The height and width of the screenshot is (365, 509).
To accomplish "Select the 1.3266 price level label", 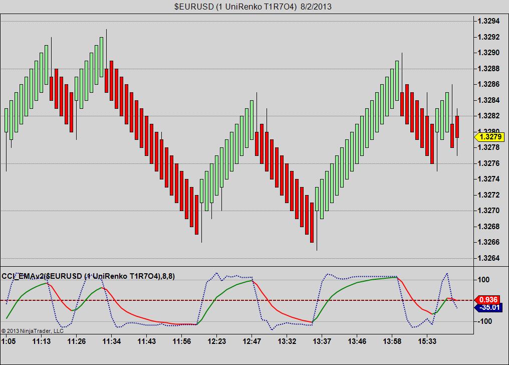I will click(488, 242).
